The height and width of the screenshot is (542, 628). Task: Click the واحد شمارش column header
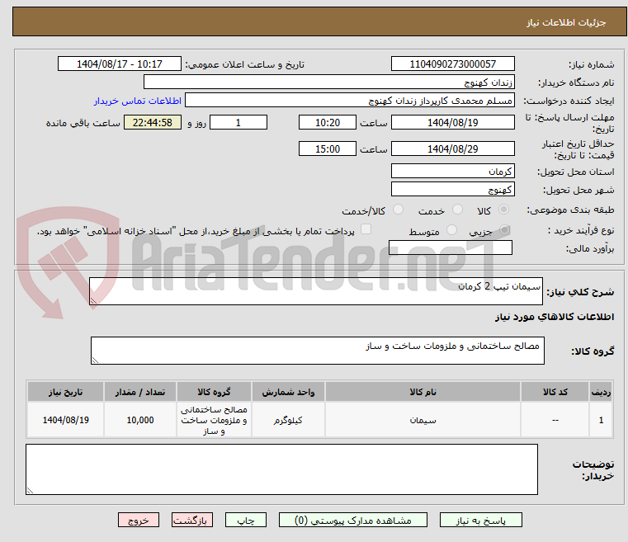click(x=288, y=392)
